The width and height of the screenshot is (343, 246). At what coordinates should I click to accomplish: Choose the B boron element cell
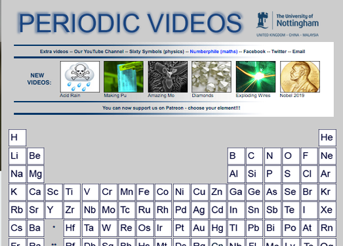[x=236, y=156]
